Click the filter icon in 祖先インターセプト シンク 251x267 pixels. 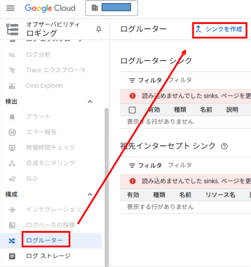[132, 165]
